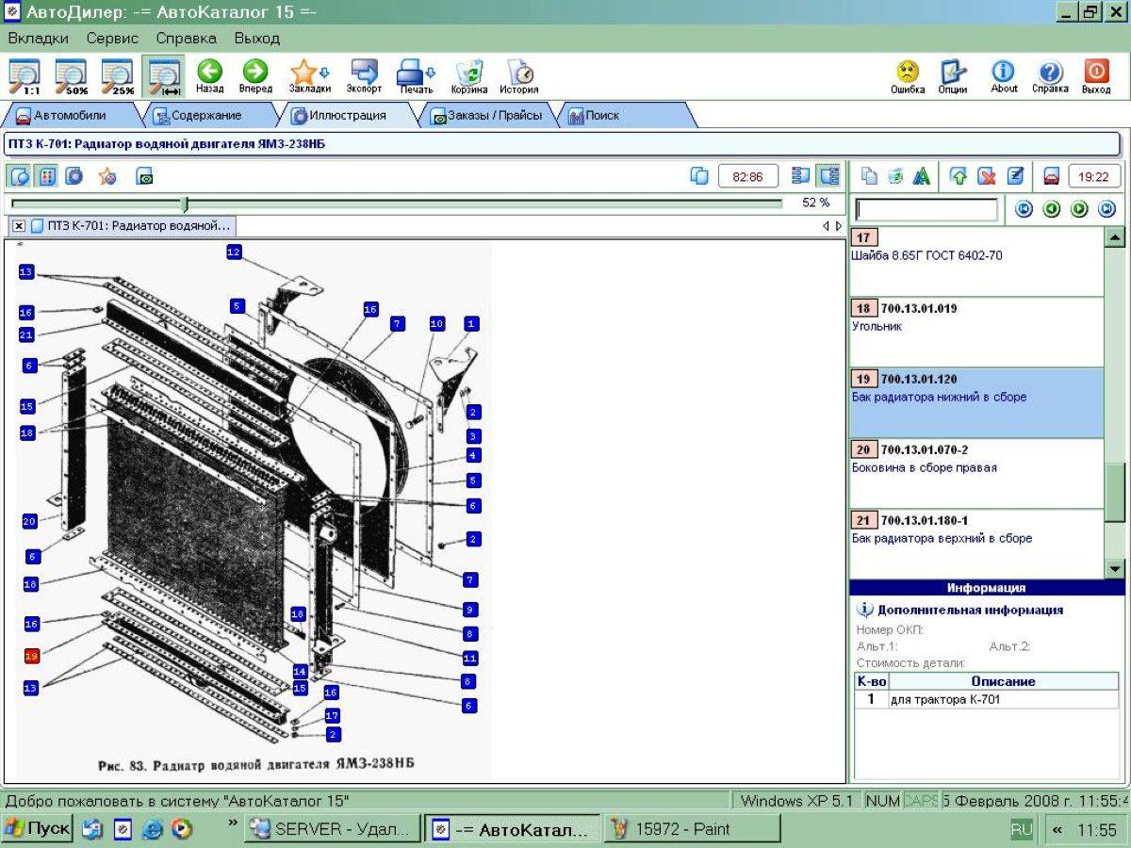
Task: Select part 18 Угольник in parts list
Action: pyautogui.click(x=976, y=332)
